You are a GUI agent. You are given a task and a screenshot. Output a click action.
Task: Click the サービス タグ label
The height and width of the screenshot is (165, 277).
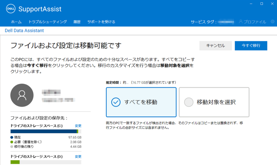click(204, 22)
